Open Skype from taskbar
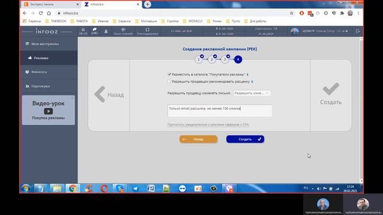Screen dimensions: 383x215 coord(120,189)
